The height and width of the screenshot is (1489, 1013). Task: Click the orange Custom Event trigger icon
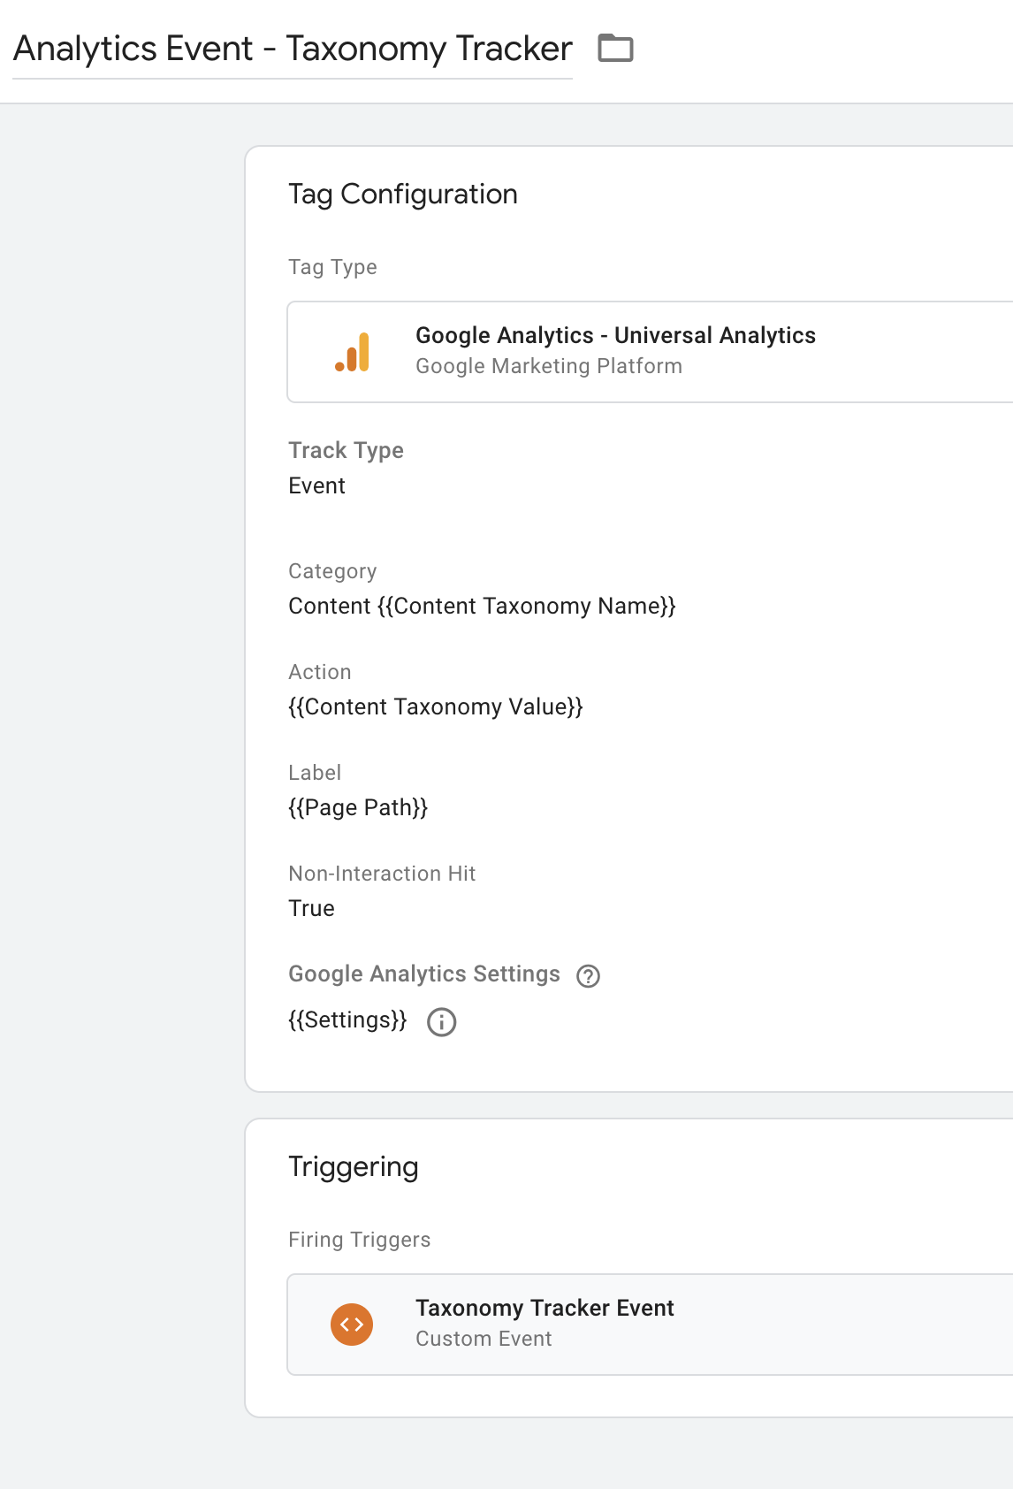tap(352, 1325)
